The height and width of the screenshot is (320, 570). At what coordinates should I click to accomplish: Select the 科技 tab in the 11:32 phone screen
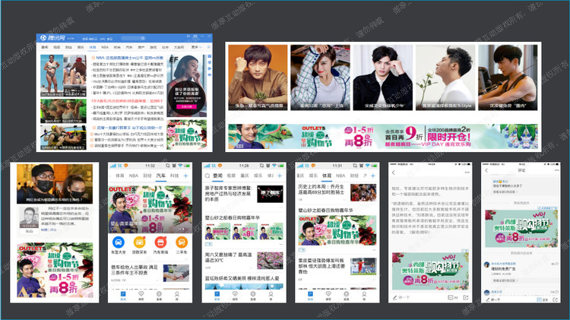(175, 176)
